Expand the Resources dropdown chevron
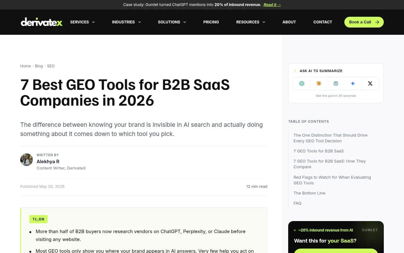Screen dimensions: 404x253 264,22
